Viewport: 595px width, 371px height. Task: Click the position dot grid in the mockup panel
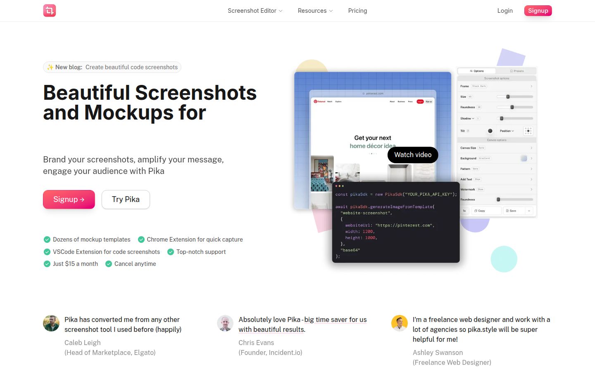528,131
